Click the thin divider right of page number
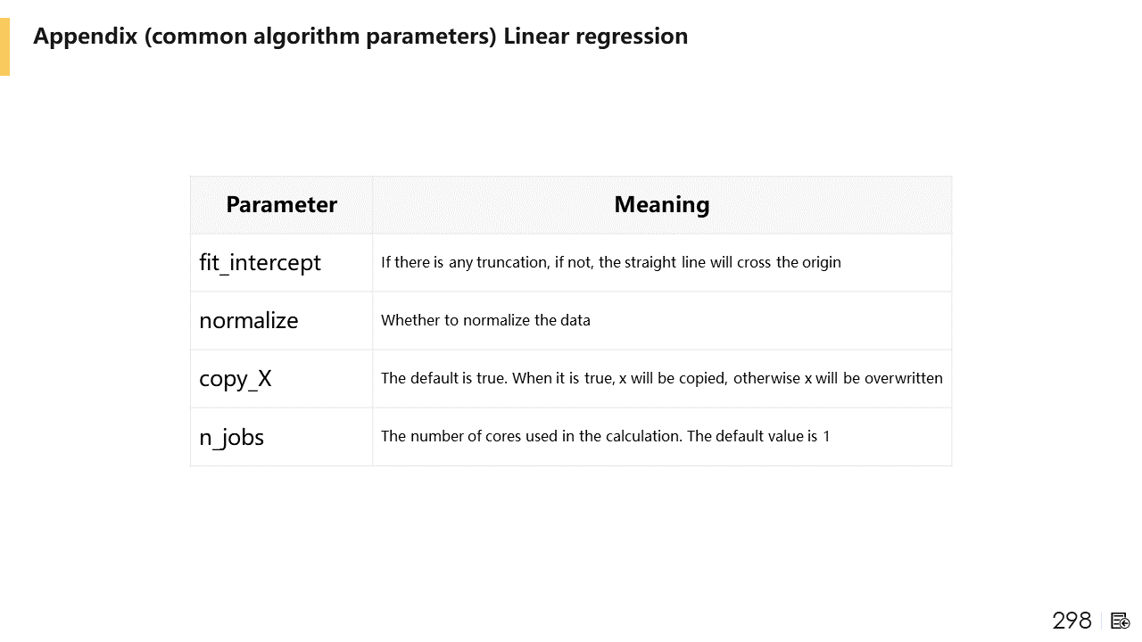 coord(1102,621)
